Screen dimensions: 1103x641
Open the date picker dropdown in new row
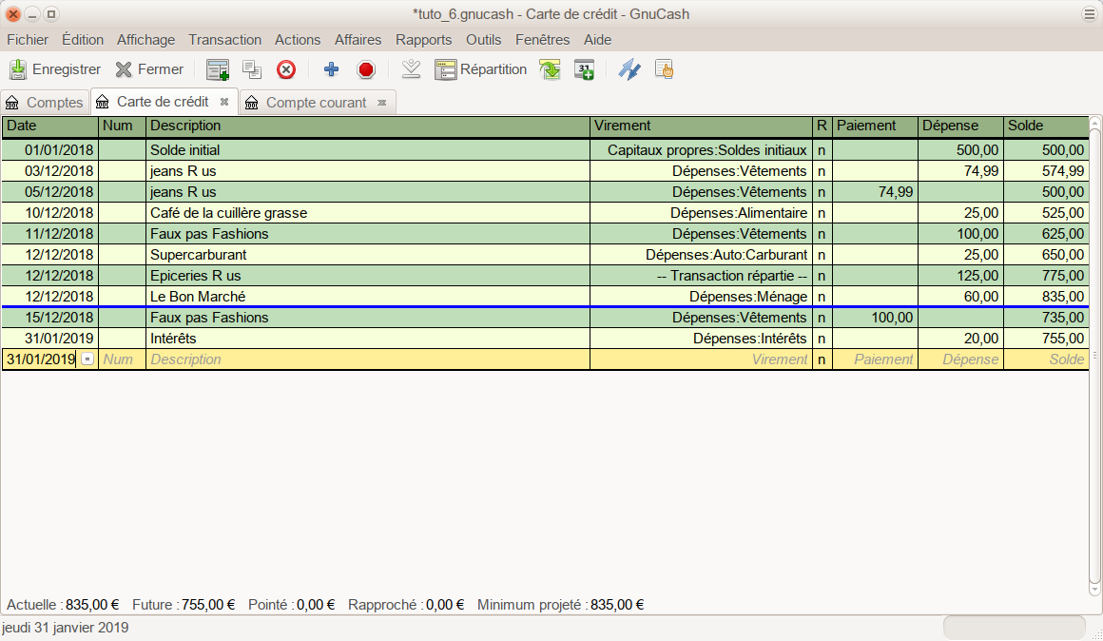coord(87,359)
